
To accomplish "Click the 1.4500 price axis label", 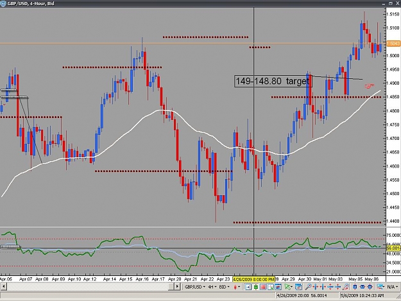I will tap(393, 194).
